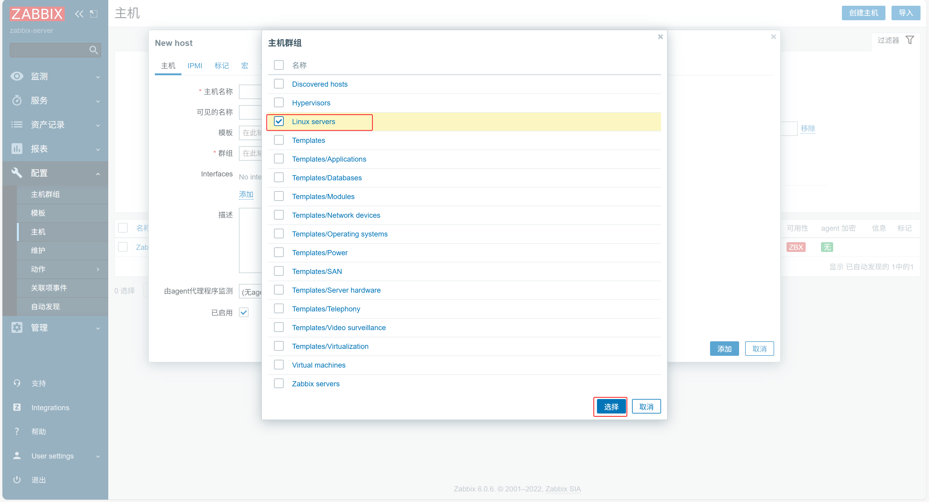Collapse the sidebar with the double-arrow icon
The image size is (929, 502).
click(x=79, y=14)
